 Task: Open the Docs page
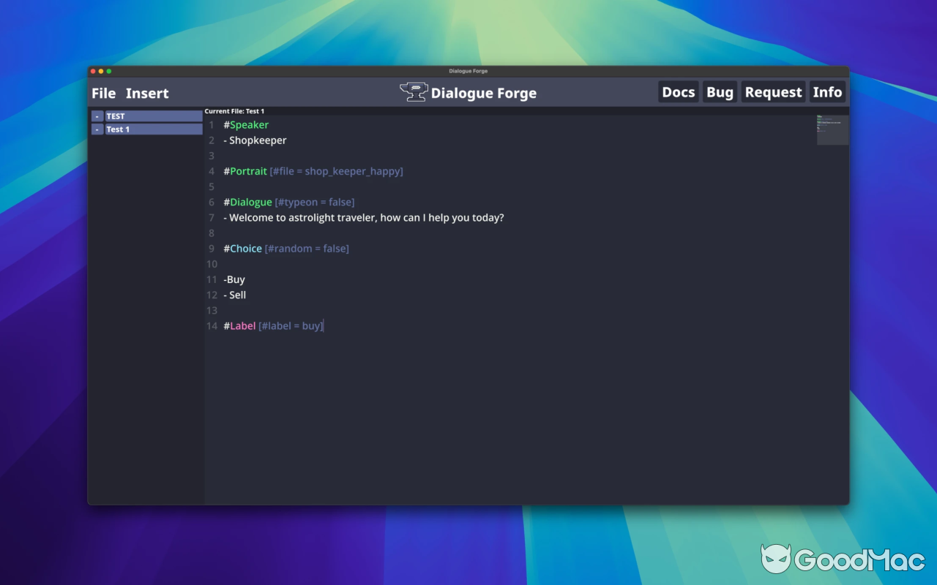click(x=678, y=91)
